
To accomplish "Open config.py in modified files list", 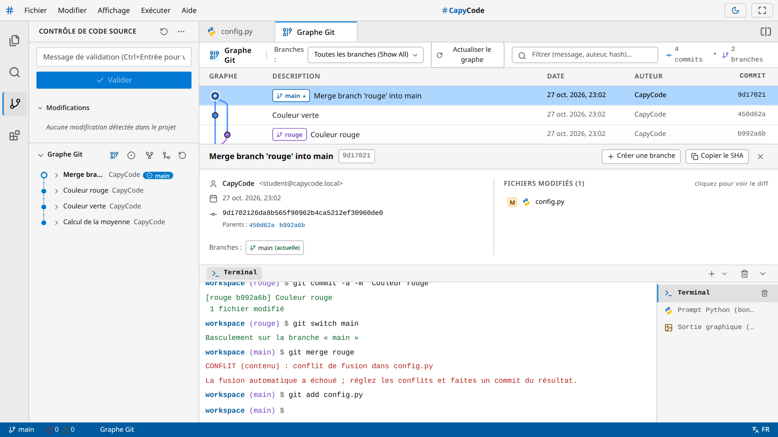I will click(x=549, y=202).
